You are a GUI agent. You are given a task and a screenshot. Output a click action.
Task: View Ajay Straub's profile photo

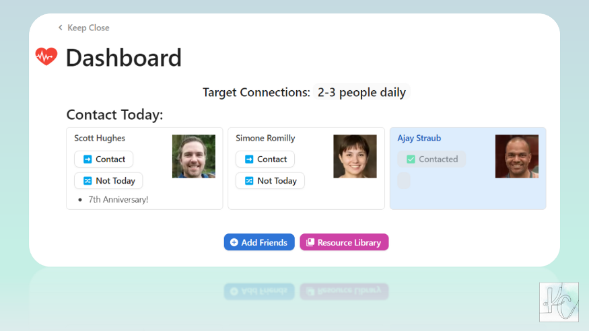click(x=516, y=156)
